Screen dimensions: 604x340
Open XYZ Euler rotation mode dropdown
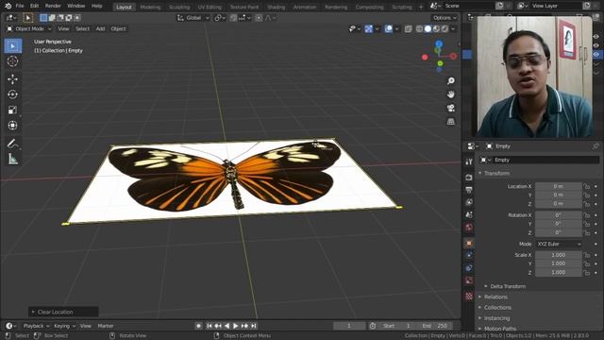click(559, 244)
